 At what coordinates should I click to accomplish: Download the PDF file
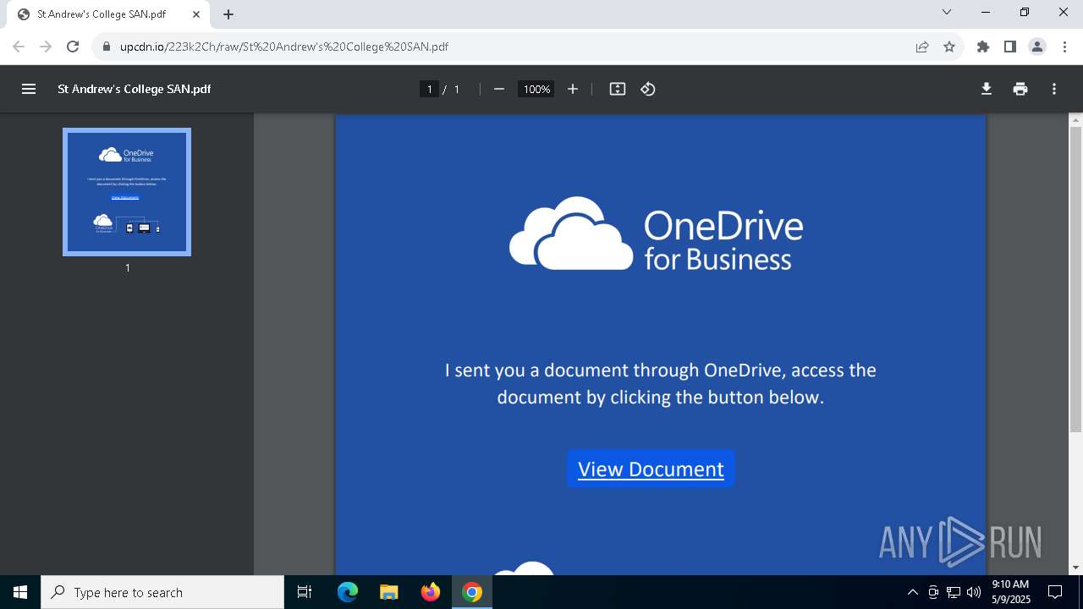pos(987,89)
